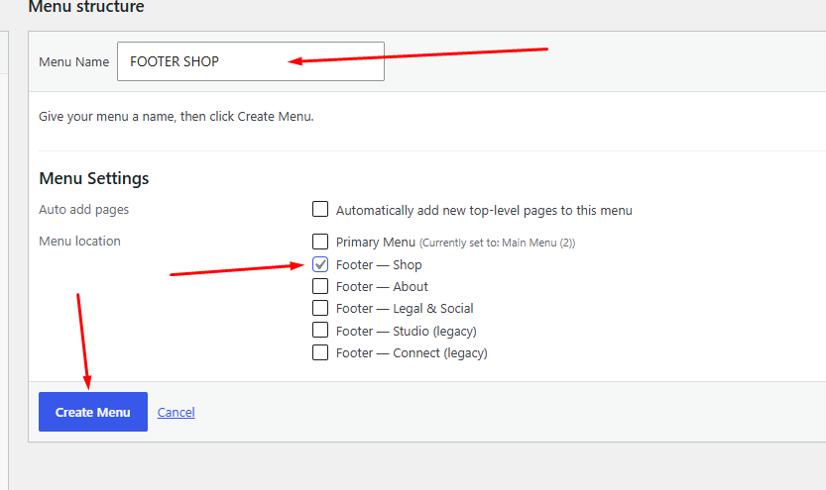Click the 'Menu Name' label text
The height and width of the screenshot is (490, 826).
[x=73, y=62]
